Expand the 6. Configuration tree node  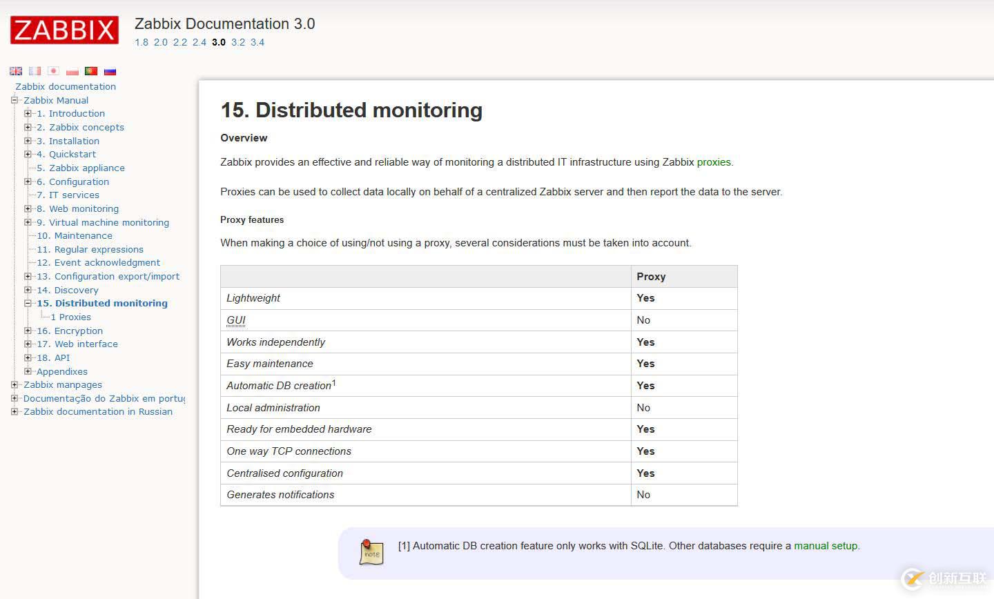[x=28, y=181]
